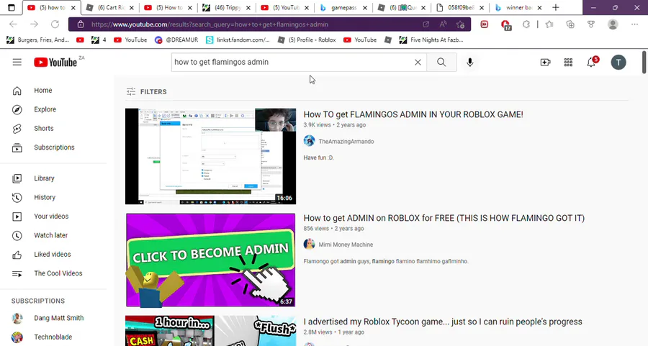Click the YouTube logo
This screenshot has width=648, height=346.
[55, 63]
